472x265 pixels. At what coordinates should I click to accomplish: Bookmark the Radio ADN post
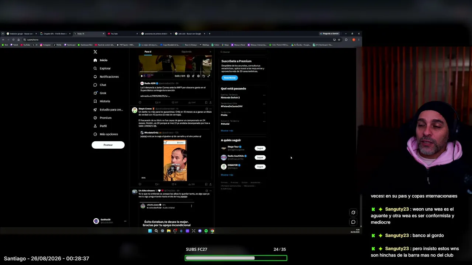[206, 102]
